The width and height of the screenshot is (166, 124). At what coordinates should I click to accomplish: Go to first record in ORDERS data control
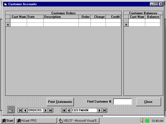pos(20,110)
